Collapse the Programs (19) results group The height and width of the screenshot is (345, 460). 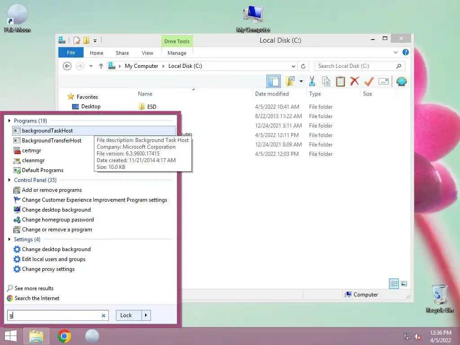pyautogui.click(x=9, y=120)
